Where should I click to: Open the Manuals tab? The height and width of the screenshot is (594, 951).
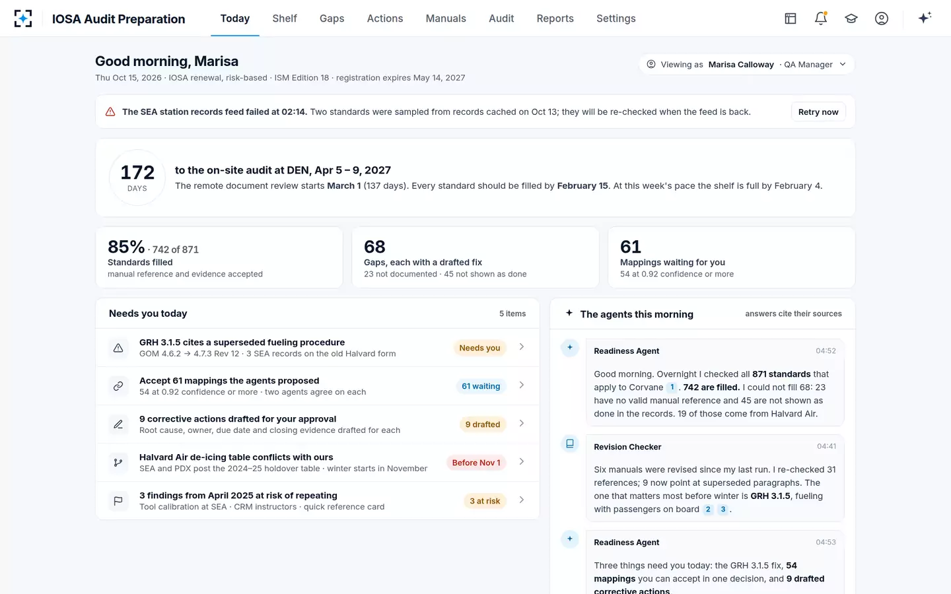click(446, 18)
